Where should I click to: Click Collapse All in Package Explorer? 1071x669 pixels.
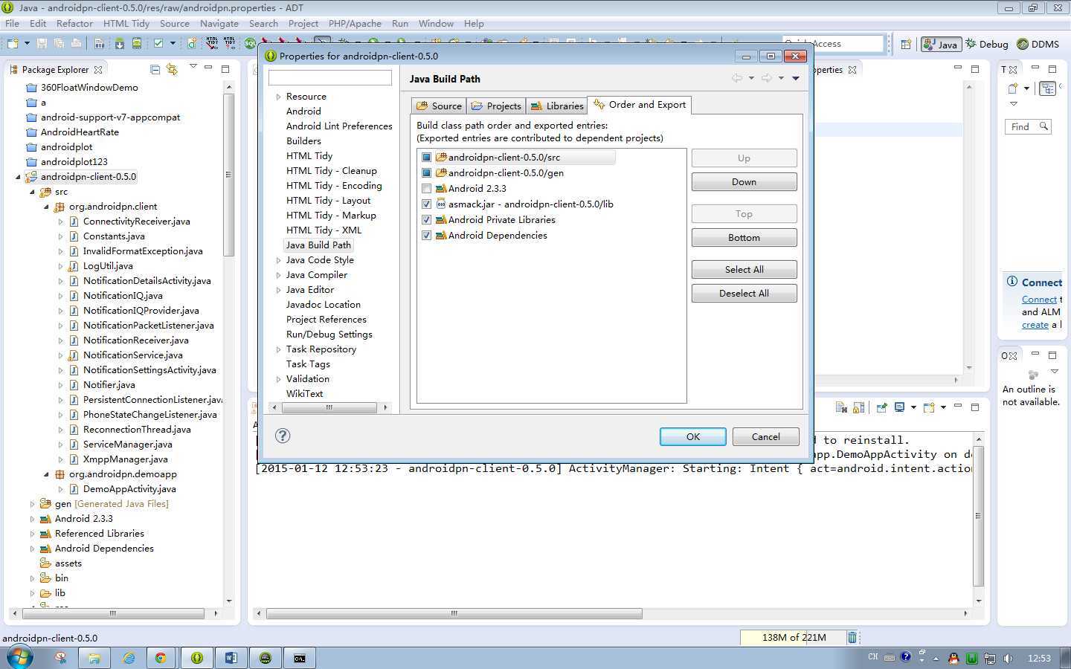[155, 69]
